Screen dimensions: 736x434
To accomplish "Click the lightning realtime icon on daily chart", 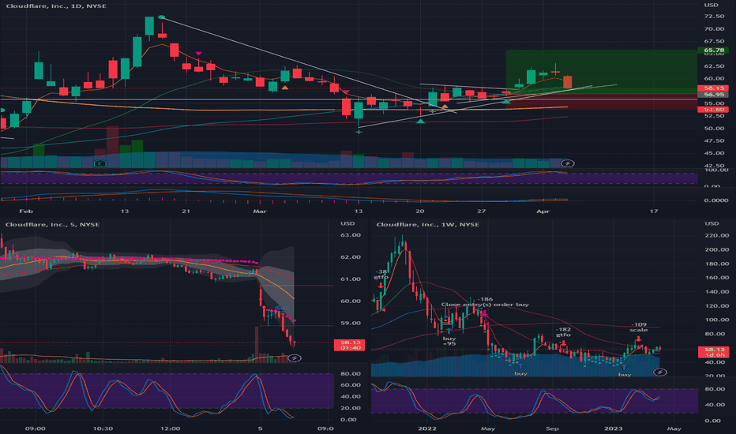I will pyautogui.click(x=568, y=163).
